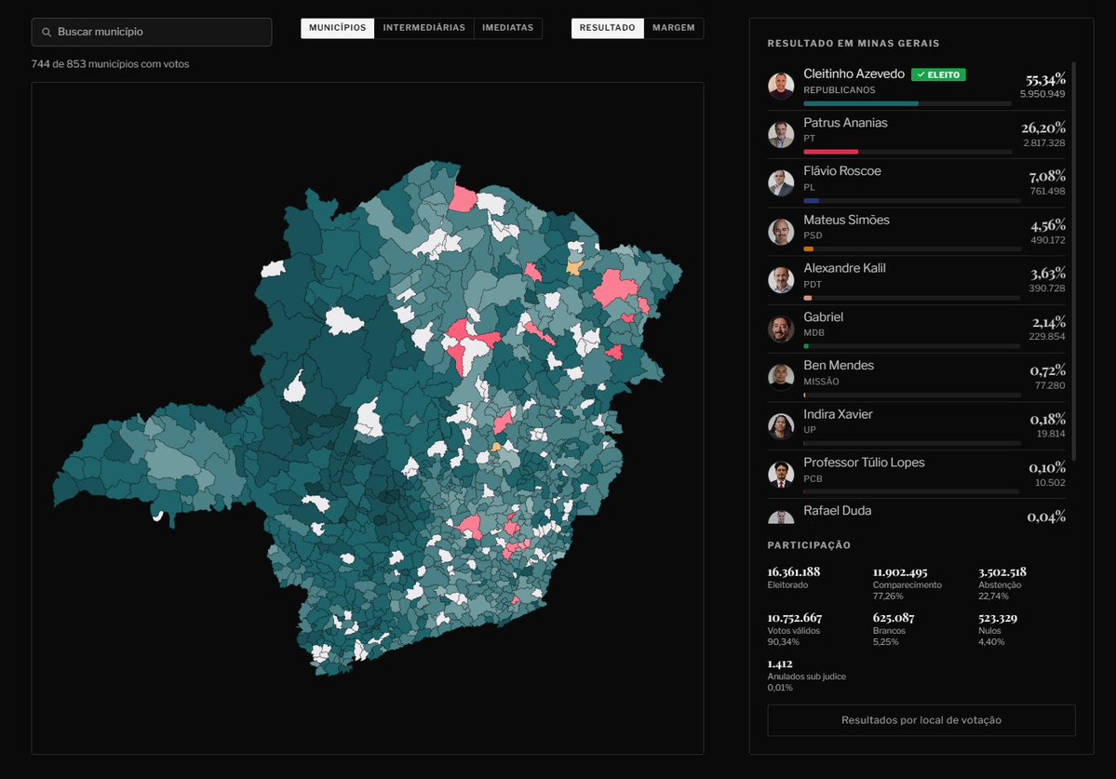Click the name Ben Mendes

tap(839, 365)
